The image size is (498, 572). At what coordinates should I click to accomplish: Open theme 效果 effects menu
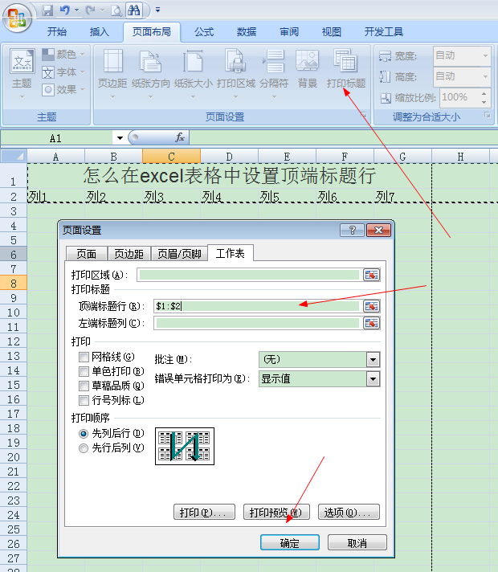pyautogui.click(x=63, y=89)
